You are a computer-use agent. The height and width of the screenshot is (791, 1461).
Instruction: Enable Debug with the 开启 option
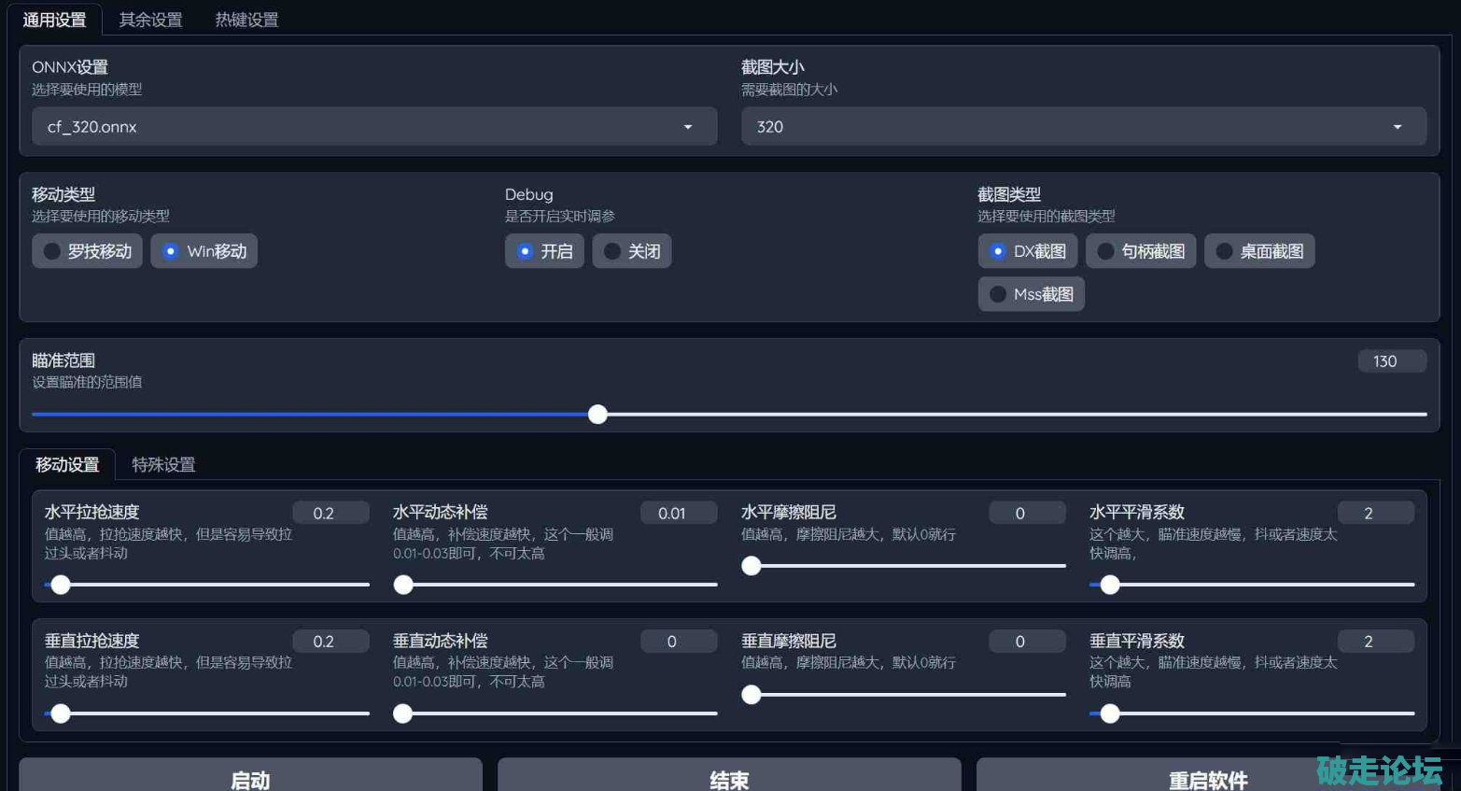[544, 251]
